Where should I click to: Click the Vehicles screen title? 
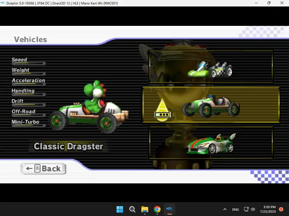(30, 39)
